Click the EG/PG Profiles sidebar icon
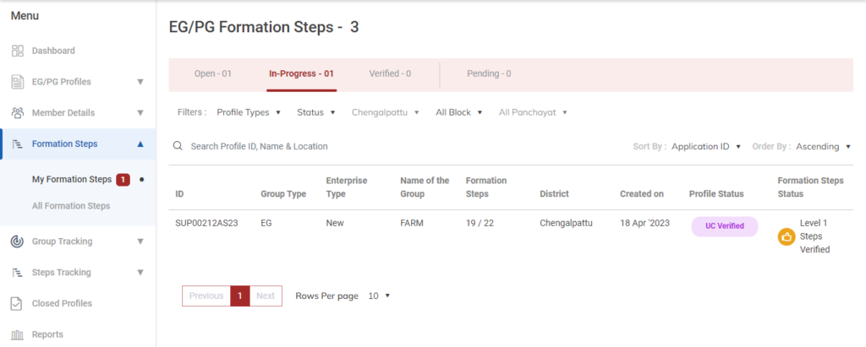The height and width of the screenshot is (347, 866). pos(17,82)
